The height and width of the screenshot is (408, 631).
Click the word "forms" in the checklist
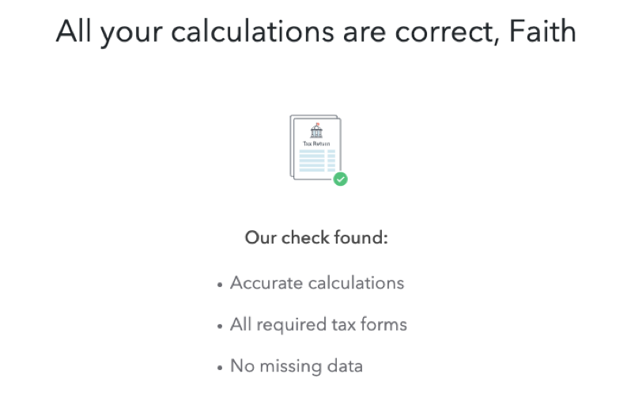[382, 325]
